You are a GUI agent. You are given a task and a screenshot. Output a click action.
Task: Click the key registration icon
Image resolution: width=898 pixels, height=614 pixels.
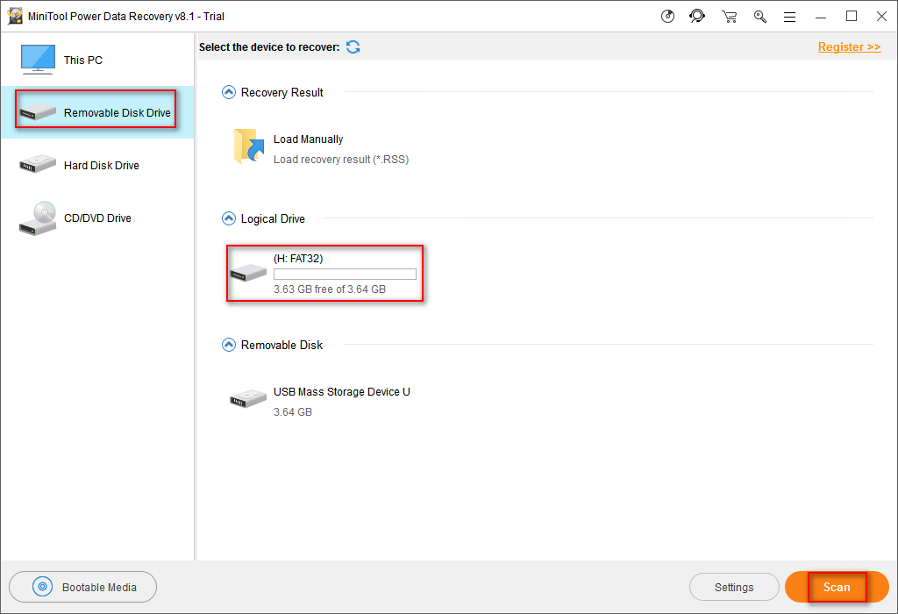click(760, 17)
